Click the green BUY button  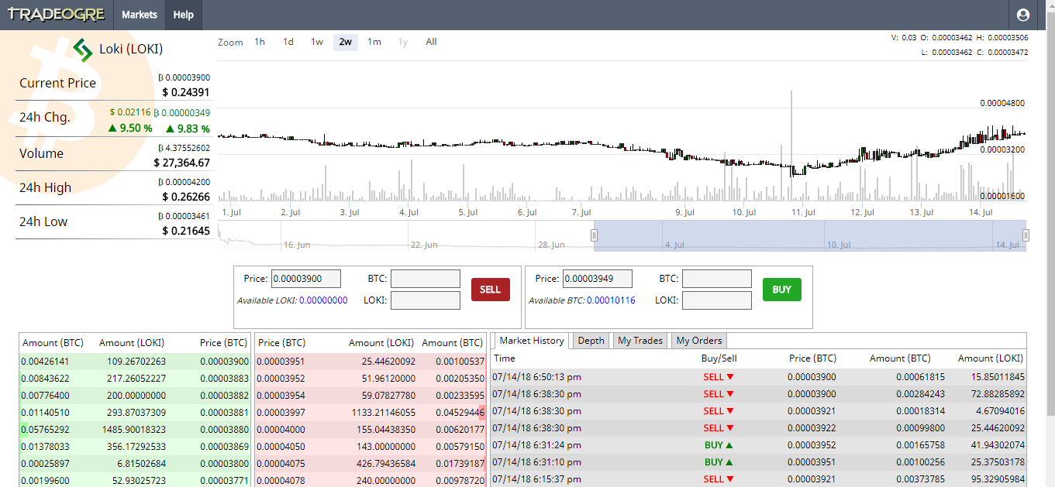(782, 290)
